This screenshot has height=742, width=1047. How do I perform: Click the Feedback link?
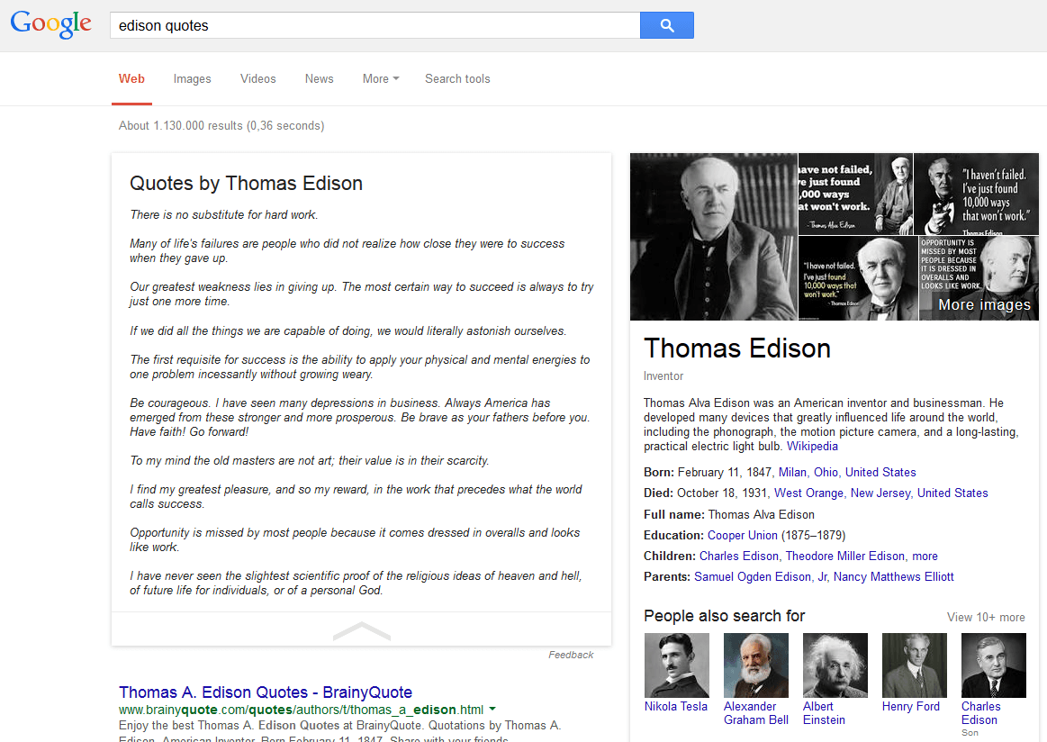click(x=571, y=655)
